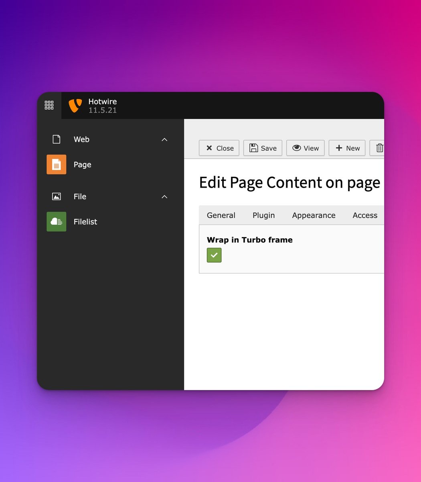Open the Filelist module icon

point(56,222)
